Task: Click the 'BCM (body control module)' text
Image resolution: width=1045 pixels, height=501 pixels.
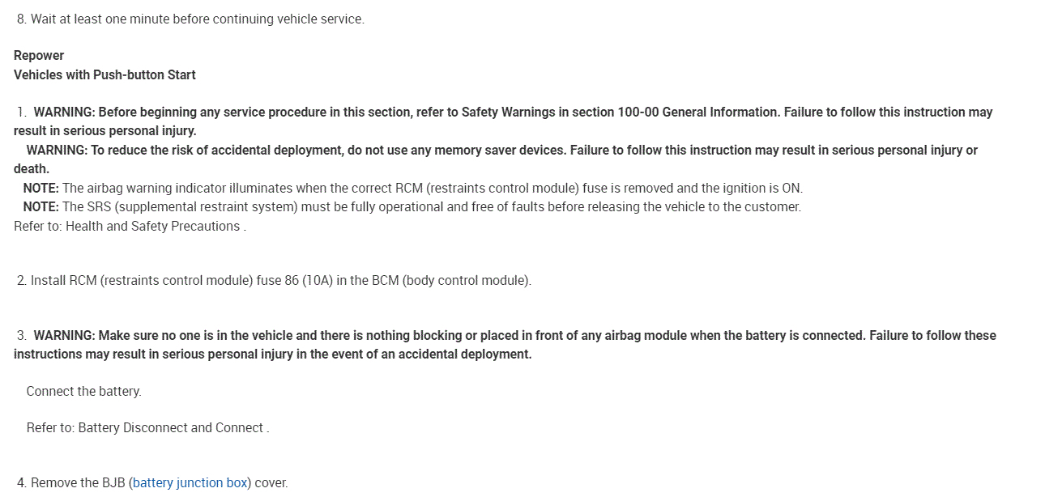Action: [450, 281]
